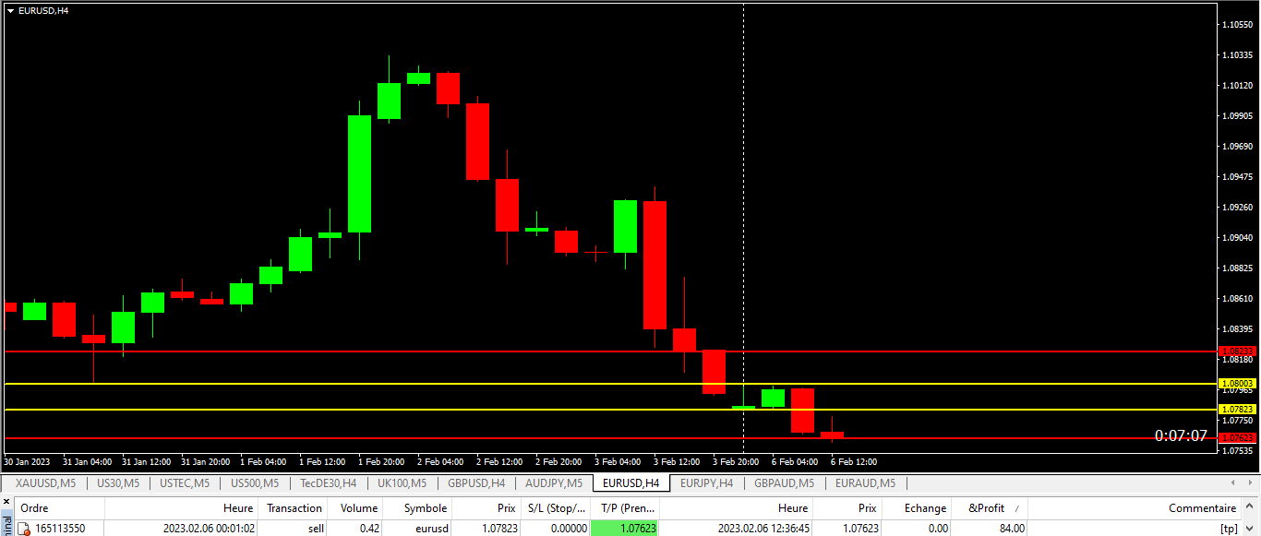This screenshot has height=536, width=1261.
Task: Switch to the EURJPY,H4 chart tab
Action: [x=707, y=482]
